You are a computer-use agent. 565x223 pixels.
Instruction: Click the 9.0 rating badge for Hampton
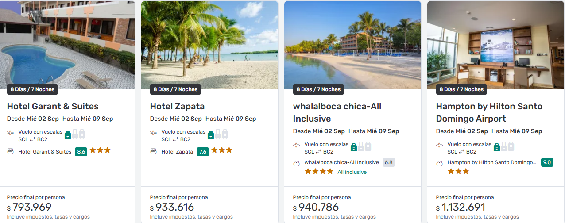(547, 162)
